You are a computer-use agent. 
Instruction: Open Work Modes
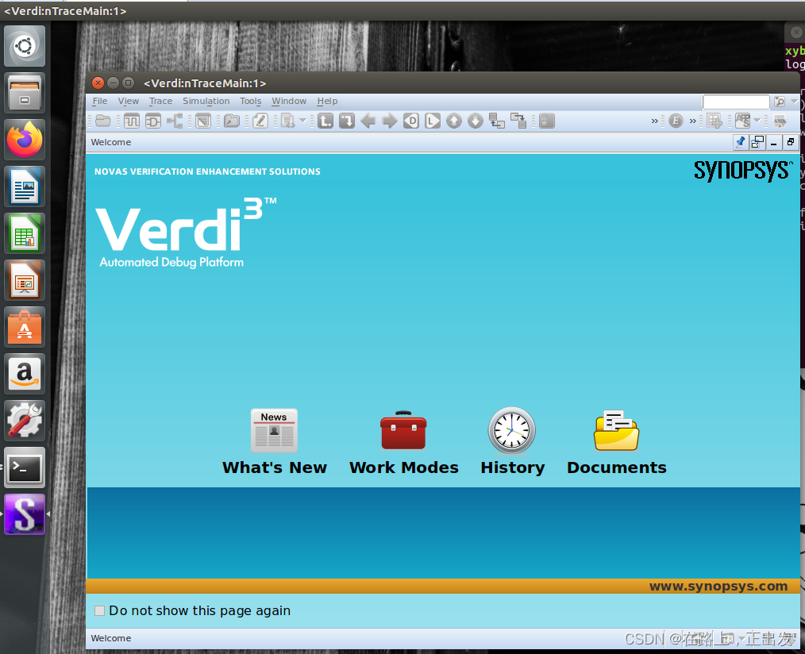(x=403, y=442)
